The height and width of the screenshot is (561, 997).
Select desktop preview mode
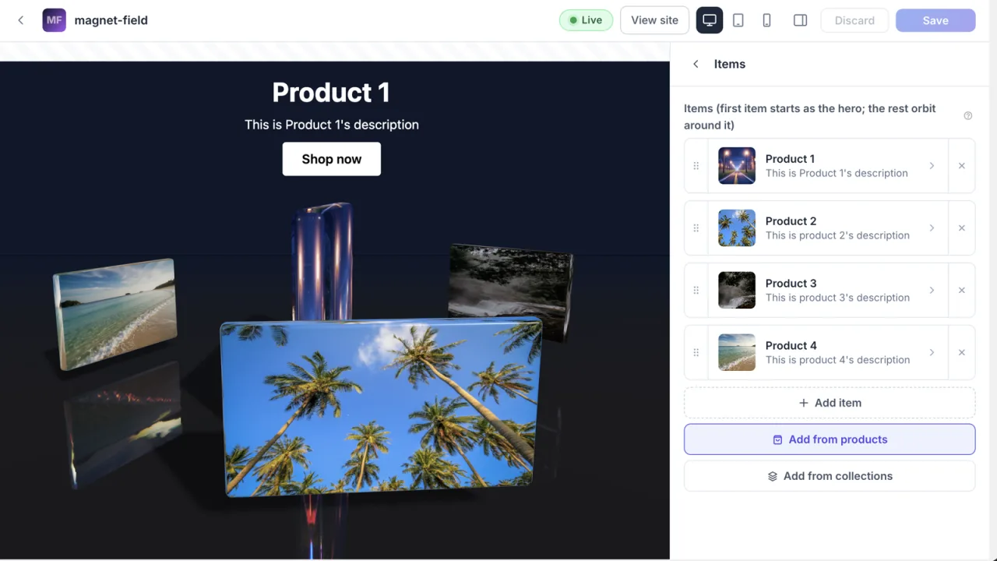[x=710, y=20]
